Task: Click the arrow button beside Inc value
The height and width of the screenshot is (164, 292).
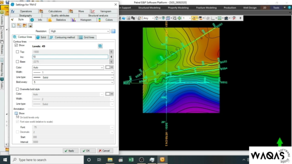Action: point(111,56)
